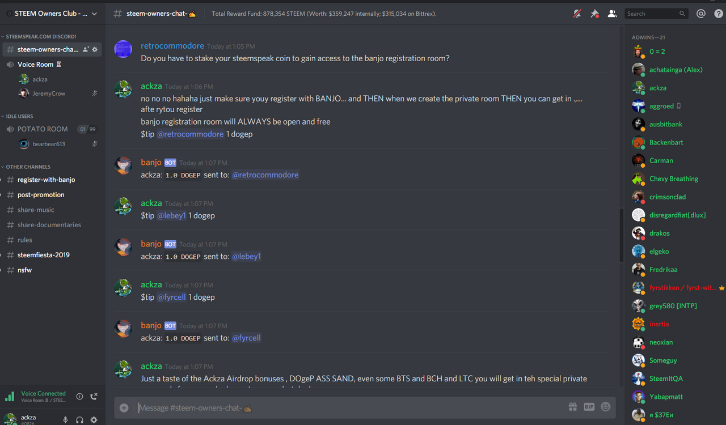Click the @retrocommodore mention in the tip message
726x425 pixels.
190,134
